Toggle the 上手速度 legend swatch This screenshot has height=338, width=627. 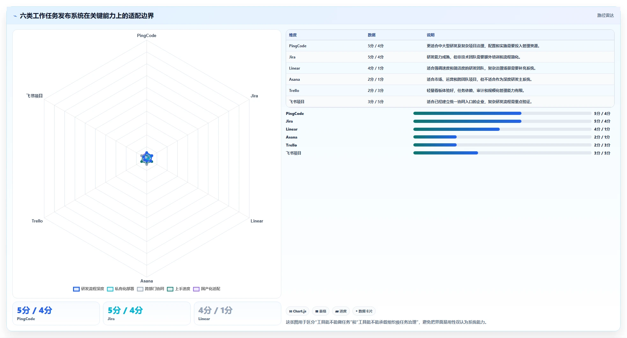[170, 289]
